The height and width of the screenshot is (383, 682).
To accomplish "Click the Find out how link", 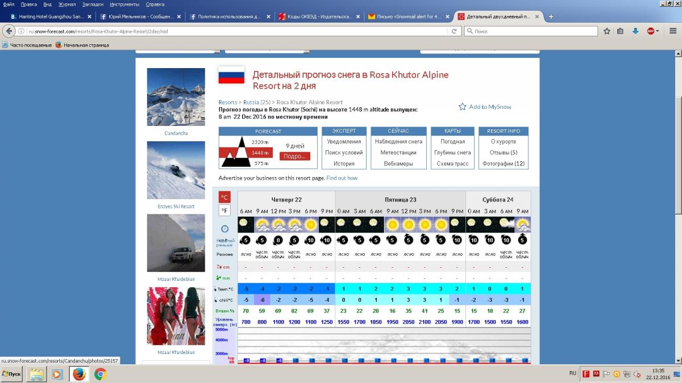I will tap(342, 178).
